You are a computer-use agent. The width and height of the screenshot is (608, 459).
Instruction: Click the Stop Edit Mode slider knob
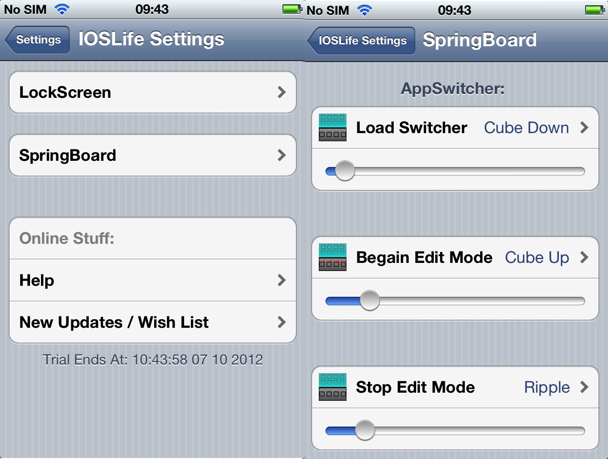[365, 430]
